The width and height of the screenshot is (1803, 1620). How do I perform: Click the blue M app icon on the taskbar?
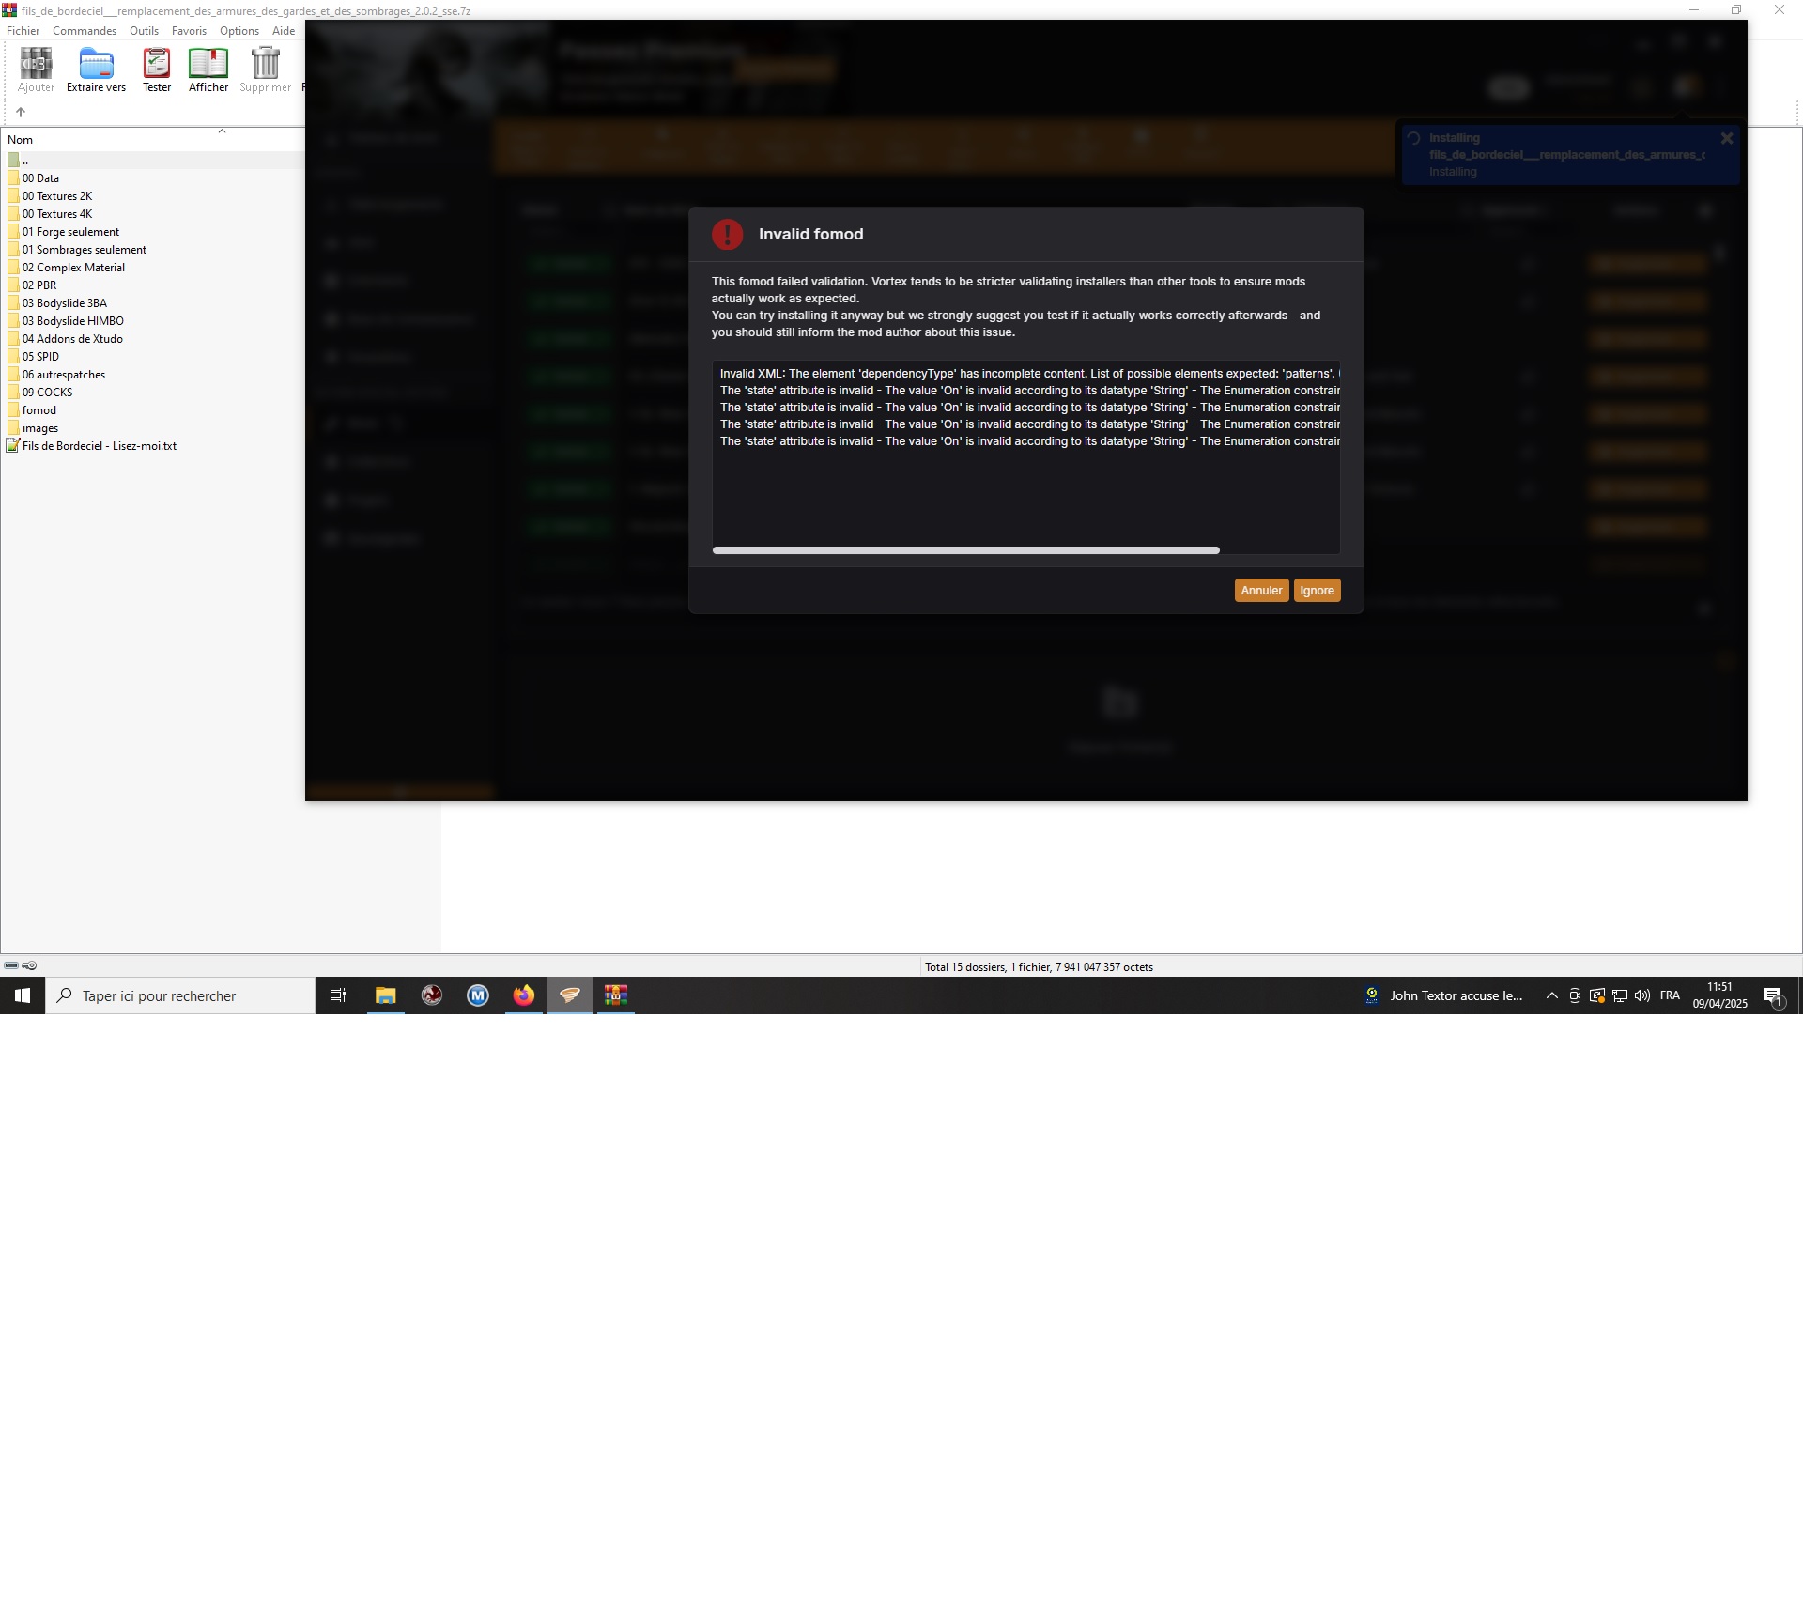(478, 995)
